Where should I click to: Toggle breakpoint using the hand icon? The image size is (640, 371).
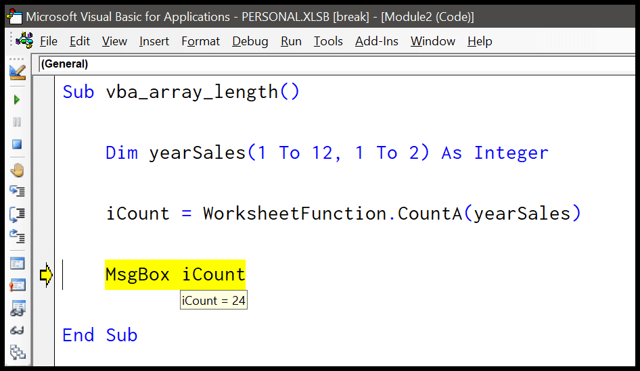pyautogui.click(x=17, y=170)
